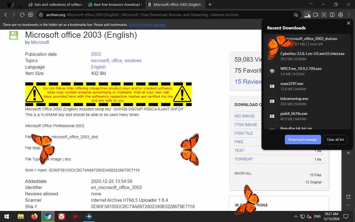
Task: Unmute the system volume icon
Action: pyautogui.click(x=309, y=216)
